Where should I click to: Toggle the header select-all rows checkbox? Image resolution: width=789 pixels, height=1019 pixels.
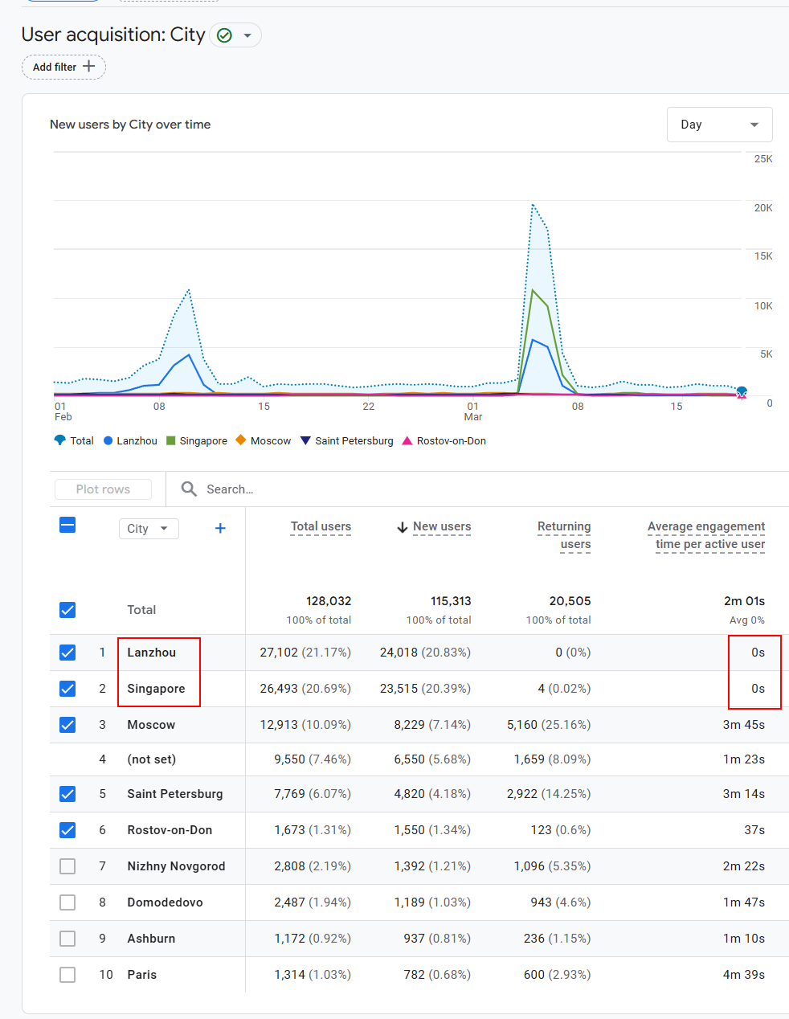coord(67,525)
